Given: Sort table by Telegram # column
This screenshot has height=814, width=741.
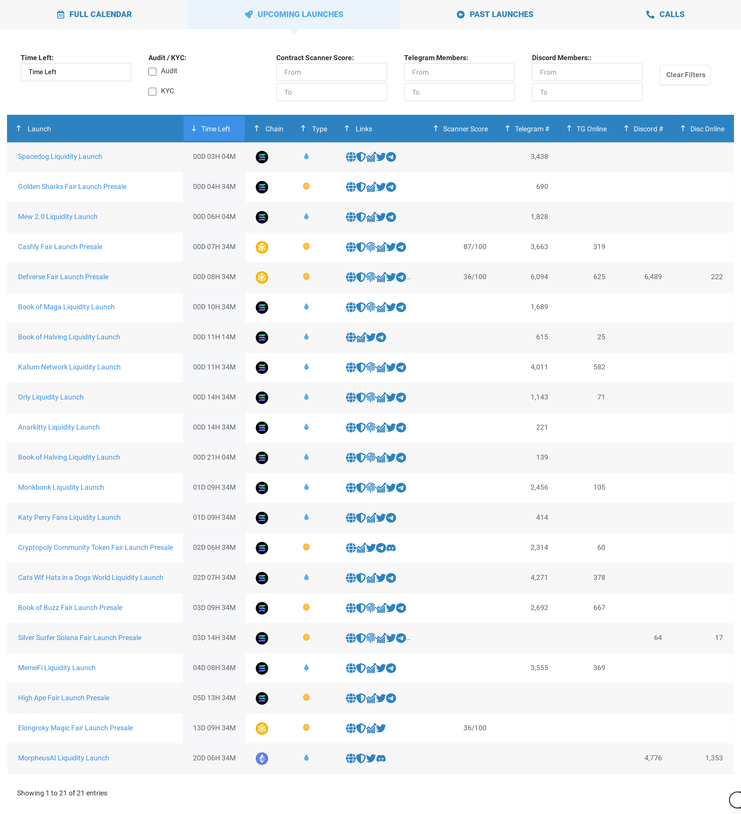Looking at the screenshot, I should 527,129.
